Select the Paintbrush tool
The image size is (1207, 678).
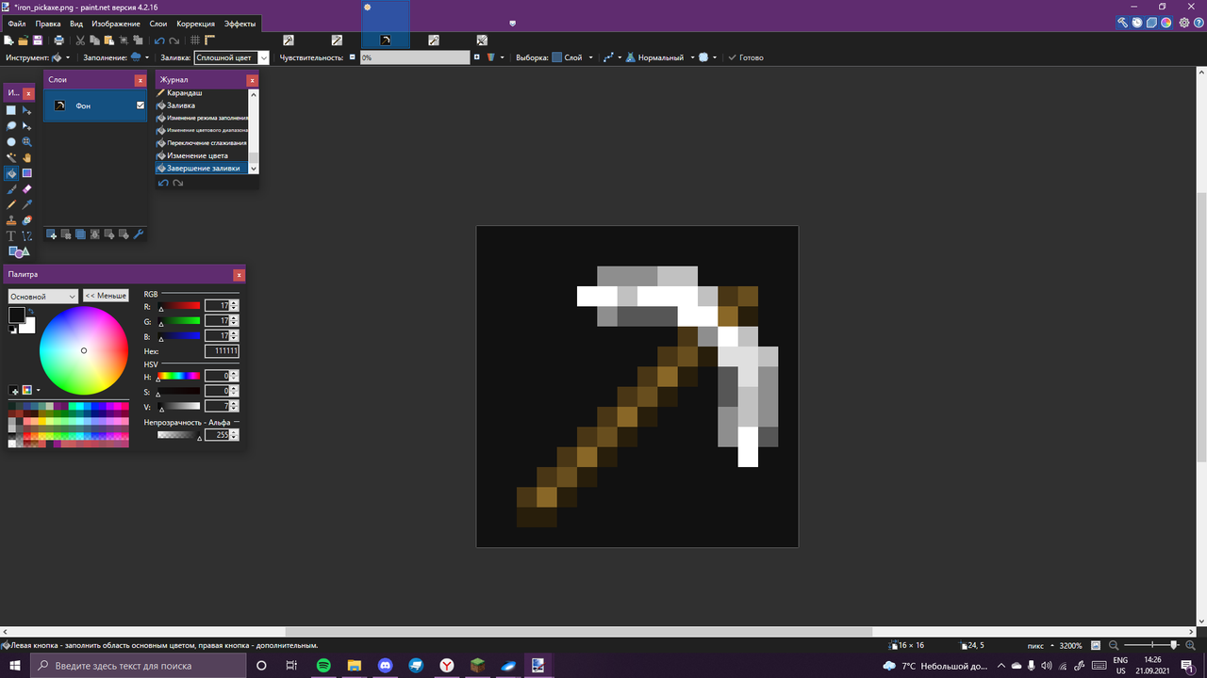pyautogui.click(x=11, y=189)
